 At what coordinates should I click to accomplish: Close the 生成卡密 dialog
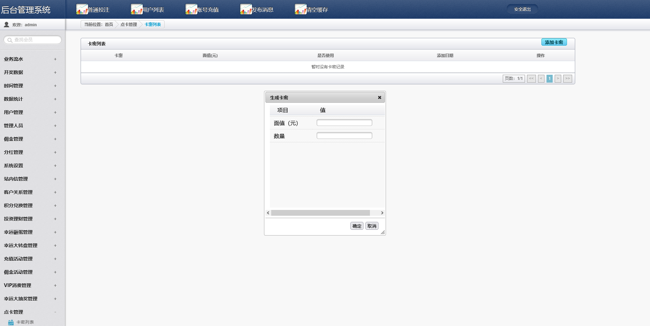pyautogui.click(x=379, y=98)
